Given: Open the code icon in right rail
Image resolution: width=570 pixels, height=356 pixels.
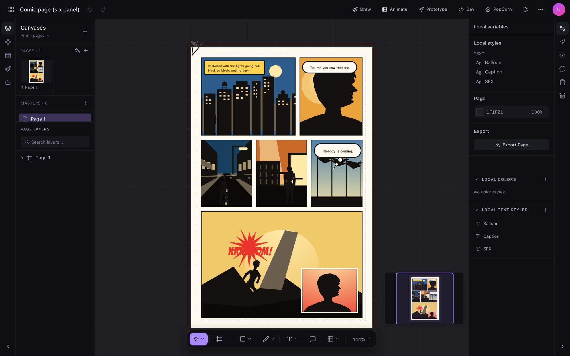Looking at the screenshot, I should (x=562, y=55).
